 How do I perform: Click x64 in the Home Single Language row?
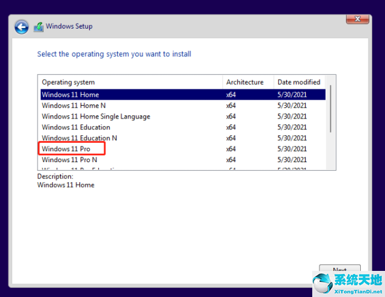[231, 117]
